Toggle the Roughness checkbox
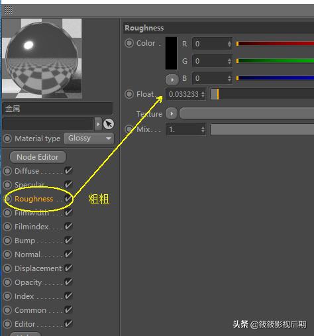 pyautogui.click(x=68, y=198)
